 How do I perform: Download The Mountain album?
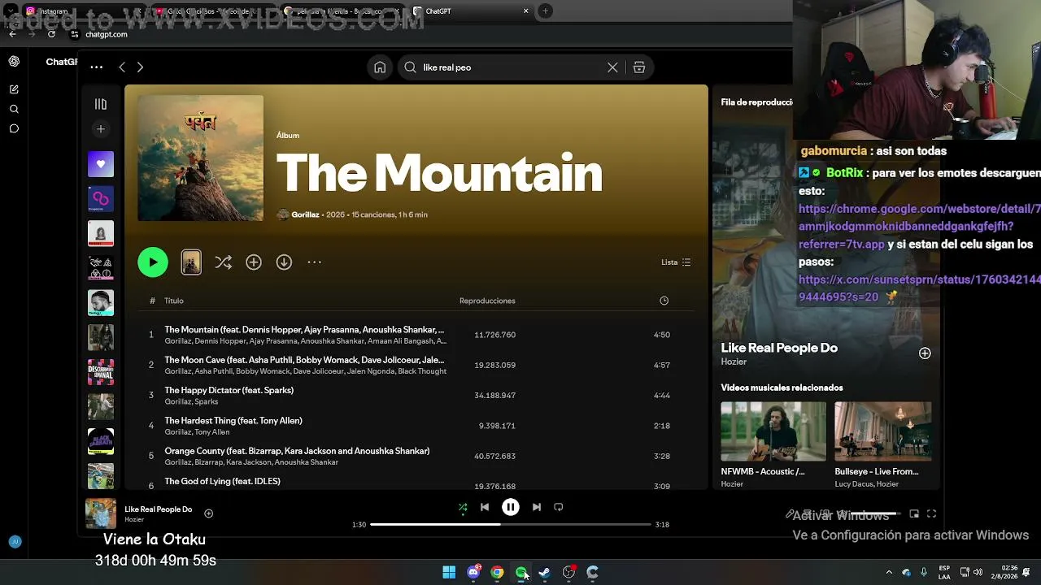pos(284,262)
